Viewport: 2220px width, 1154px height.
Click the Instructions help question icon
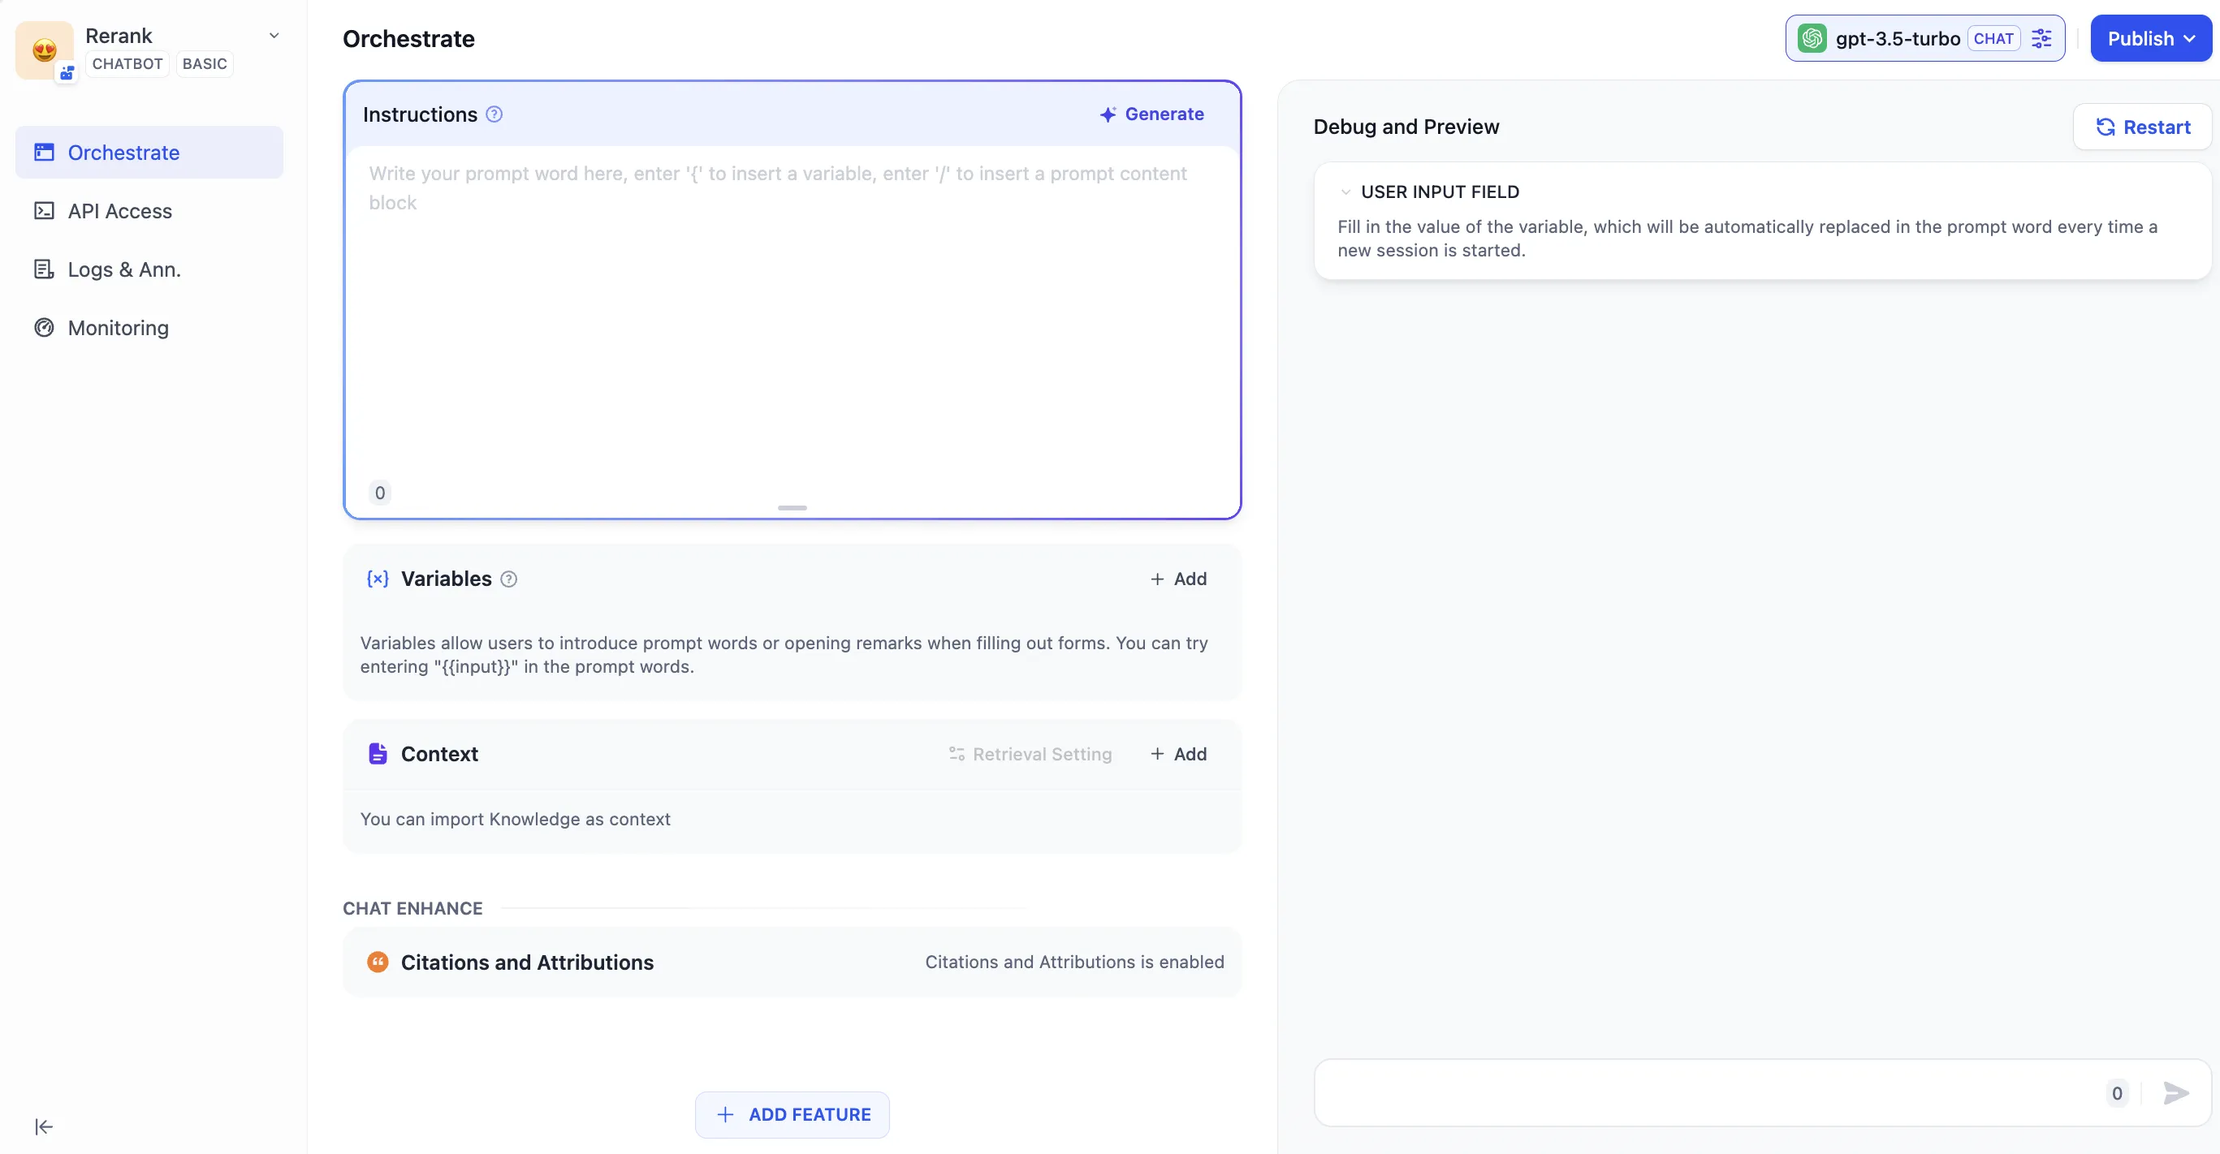pos(494,114)
